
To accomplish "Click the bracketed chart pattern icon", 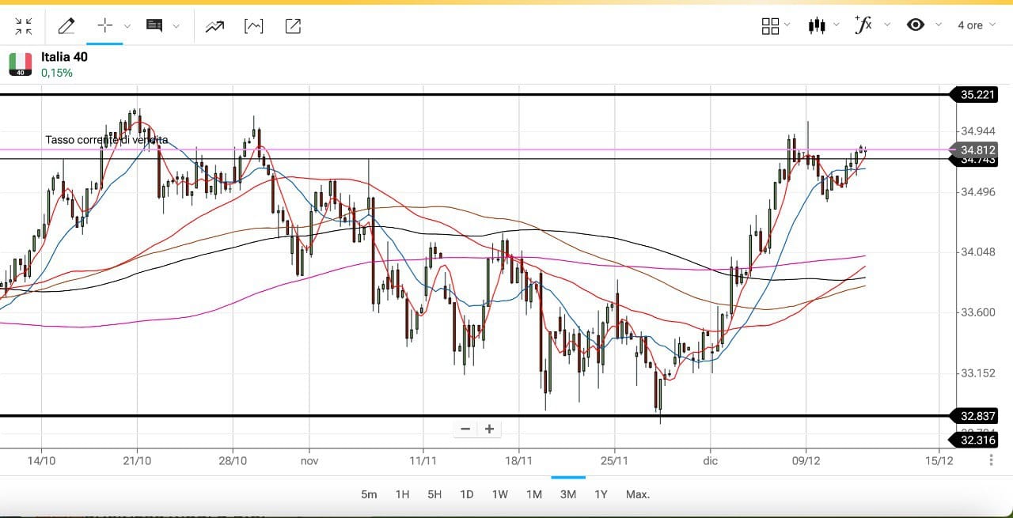I will click(x=253, y=26).
